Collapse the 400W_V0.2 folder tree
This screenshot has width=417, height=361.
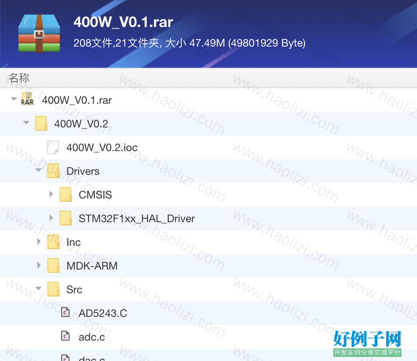26,123
